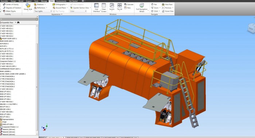Viewport: 255px width, 138px height.
Task: Enable Clean Screen mode
Action: [x=104, y=8]
